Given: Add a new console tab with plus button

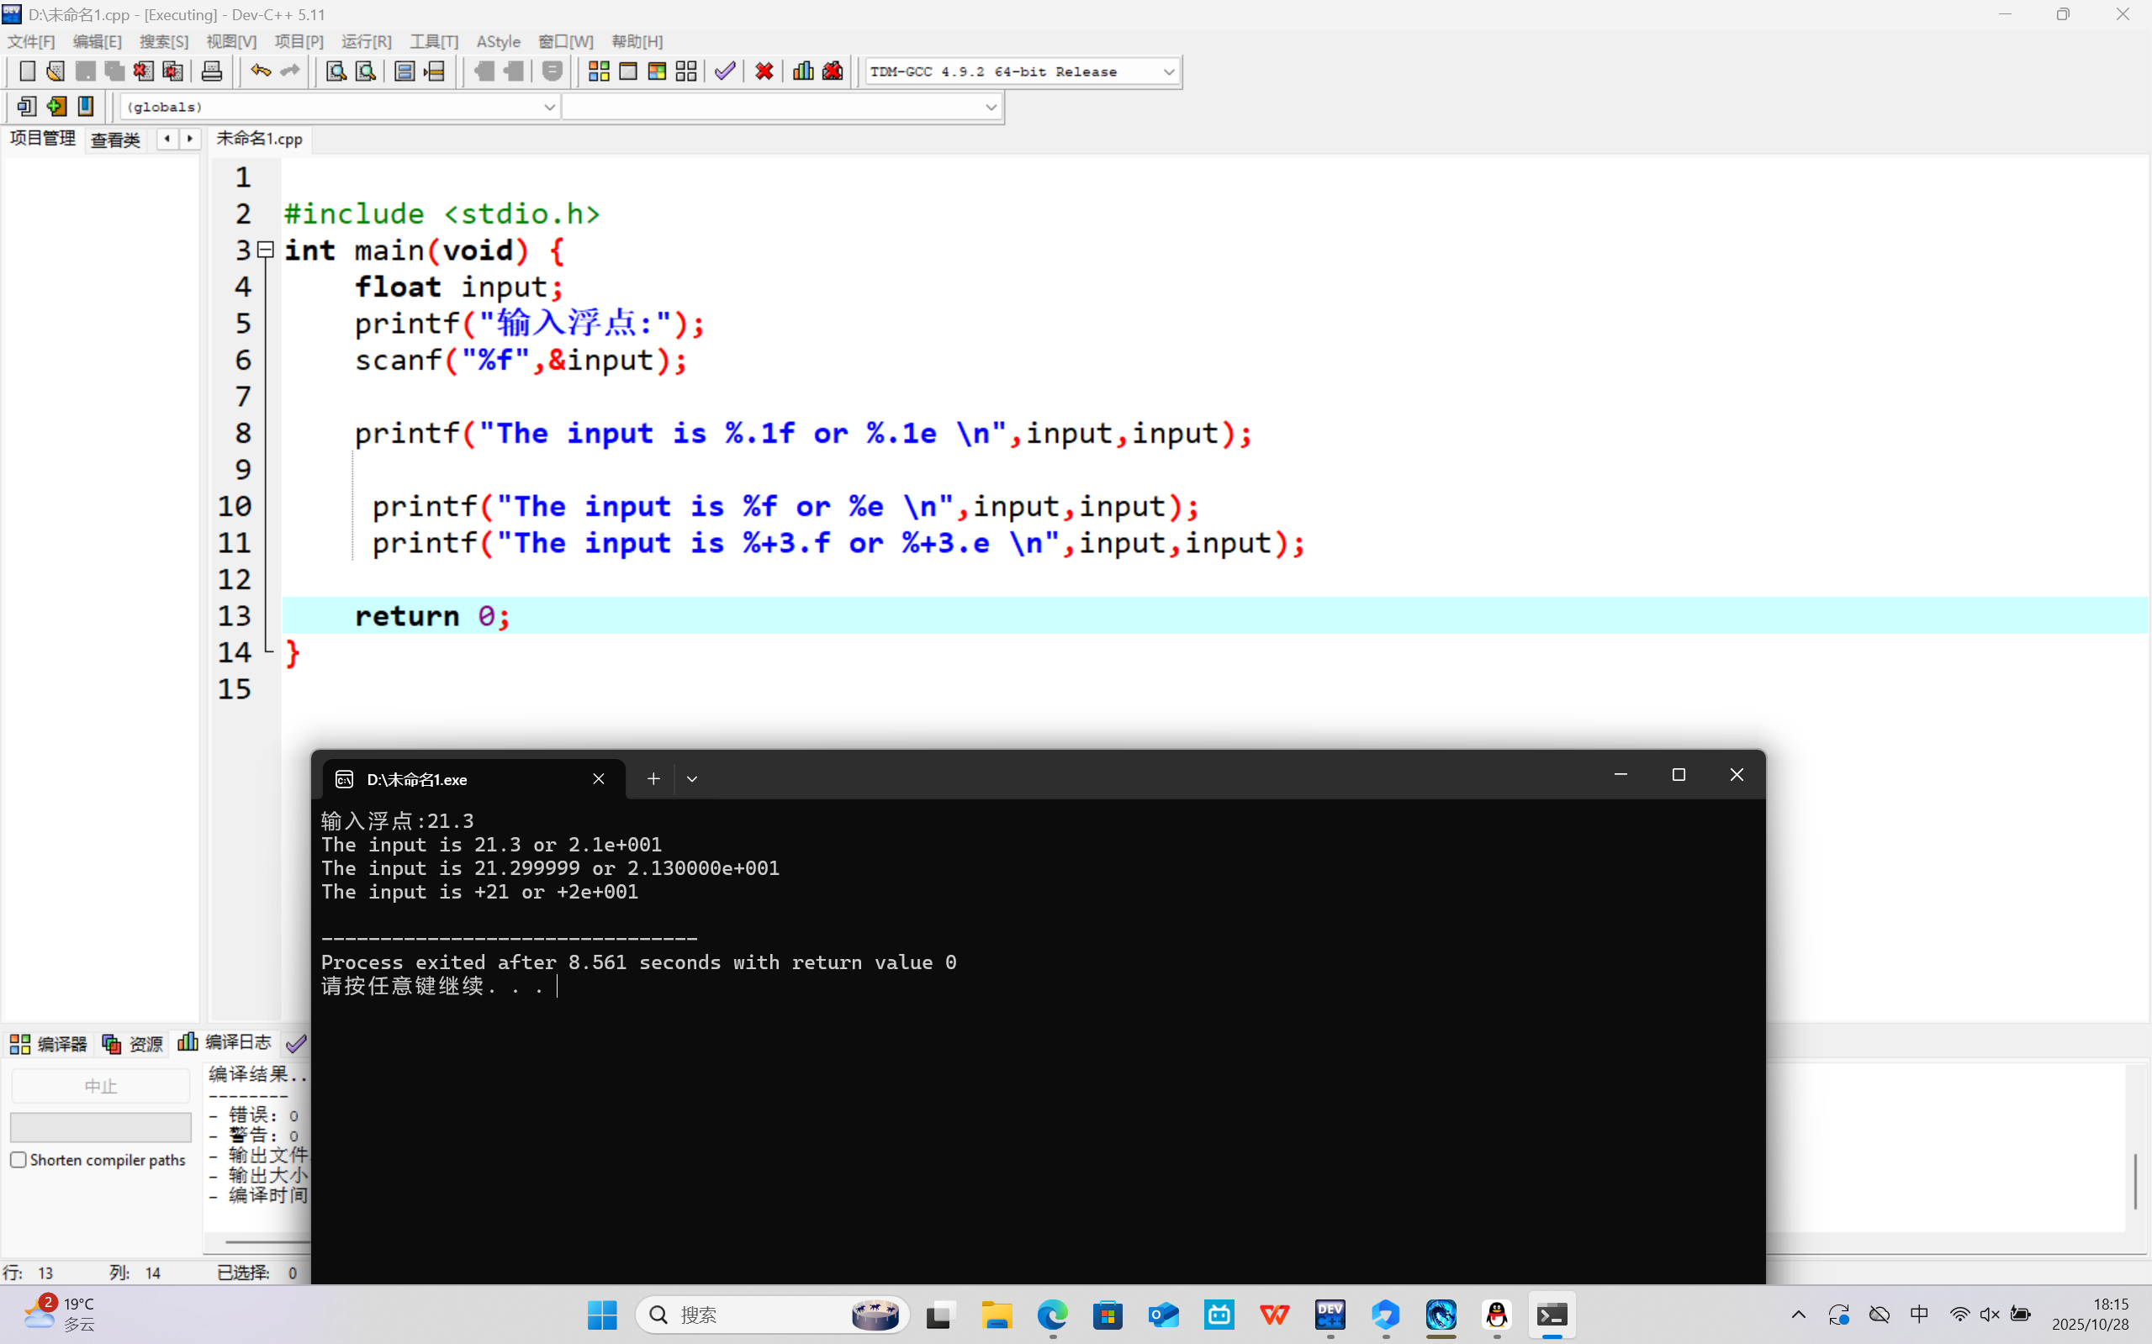Looking at the screenshot, I should point(653,778).
